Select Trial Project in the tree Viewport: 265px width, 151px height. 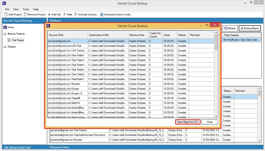pos(18,40)
